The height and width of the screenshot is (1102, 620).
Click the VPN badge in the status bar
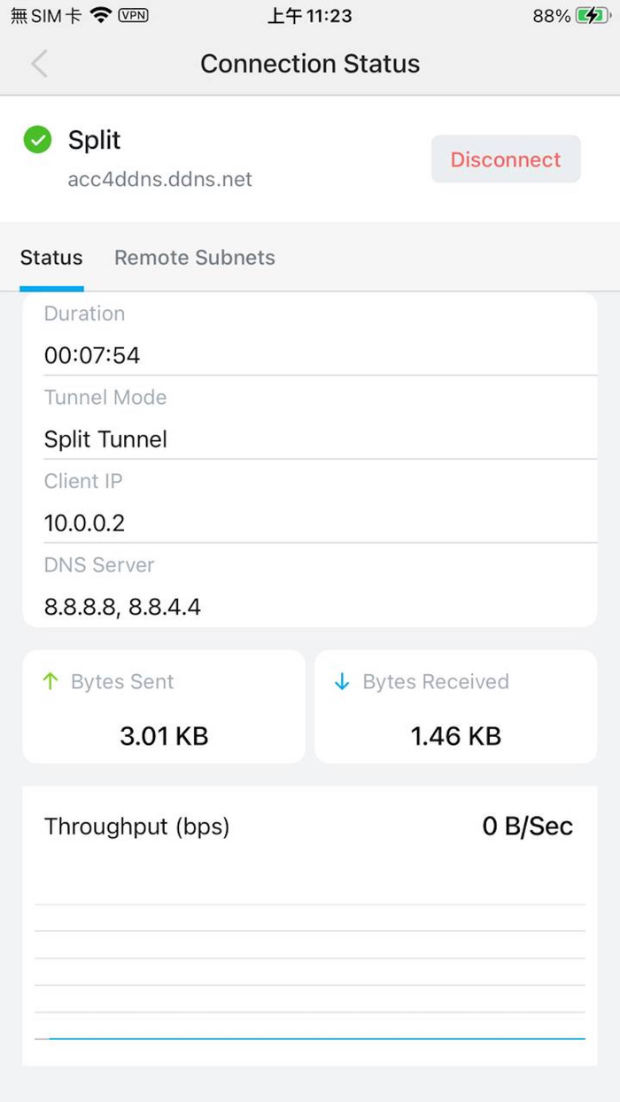click(x=133, y=15)
